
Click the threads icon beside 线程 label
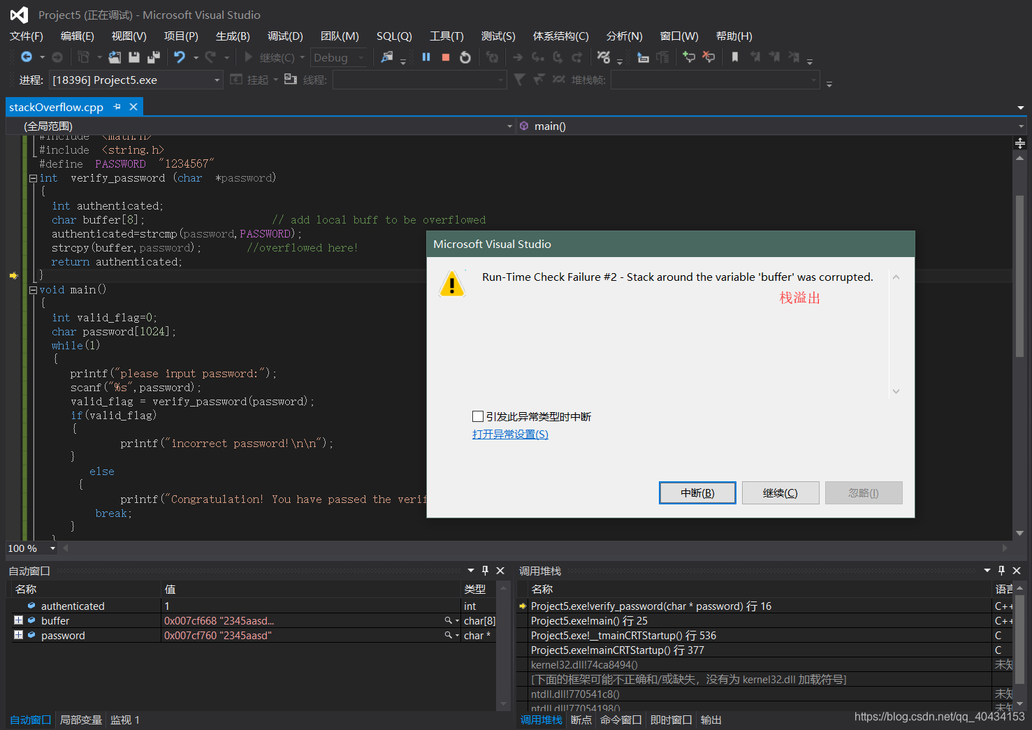click(291, 80)
